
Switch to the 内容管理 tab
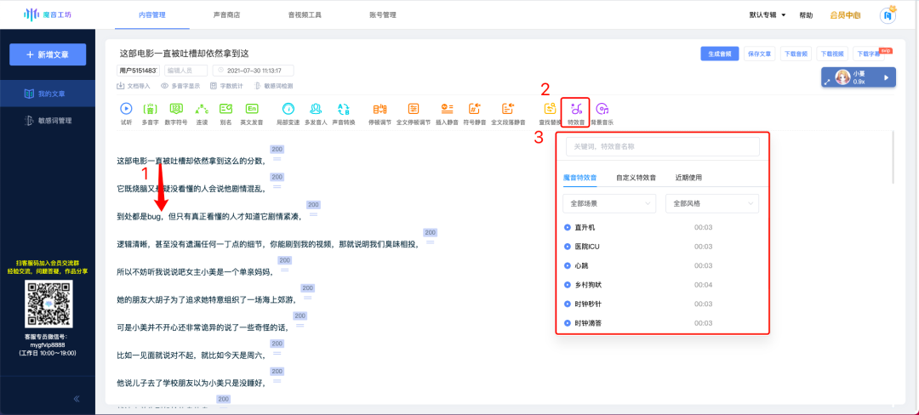tap(151, 14)
